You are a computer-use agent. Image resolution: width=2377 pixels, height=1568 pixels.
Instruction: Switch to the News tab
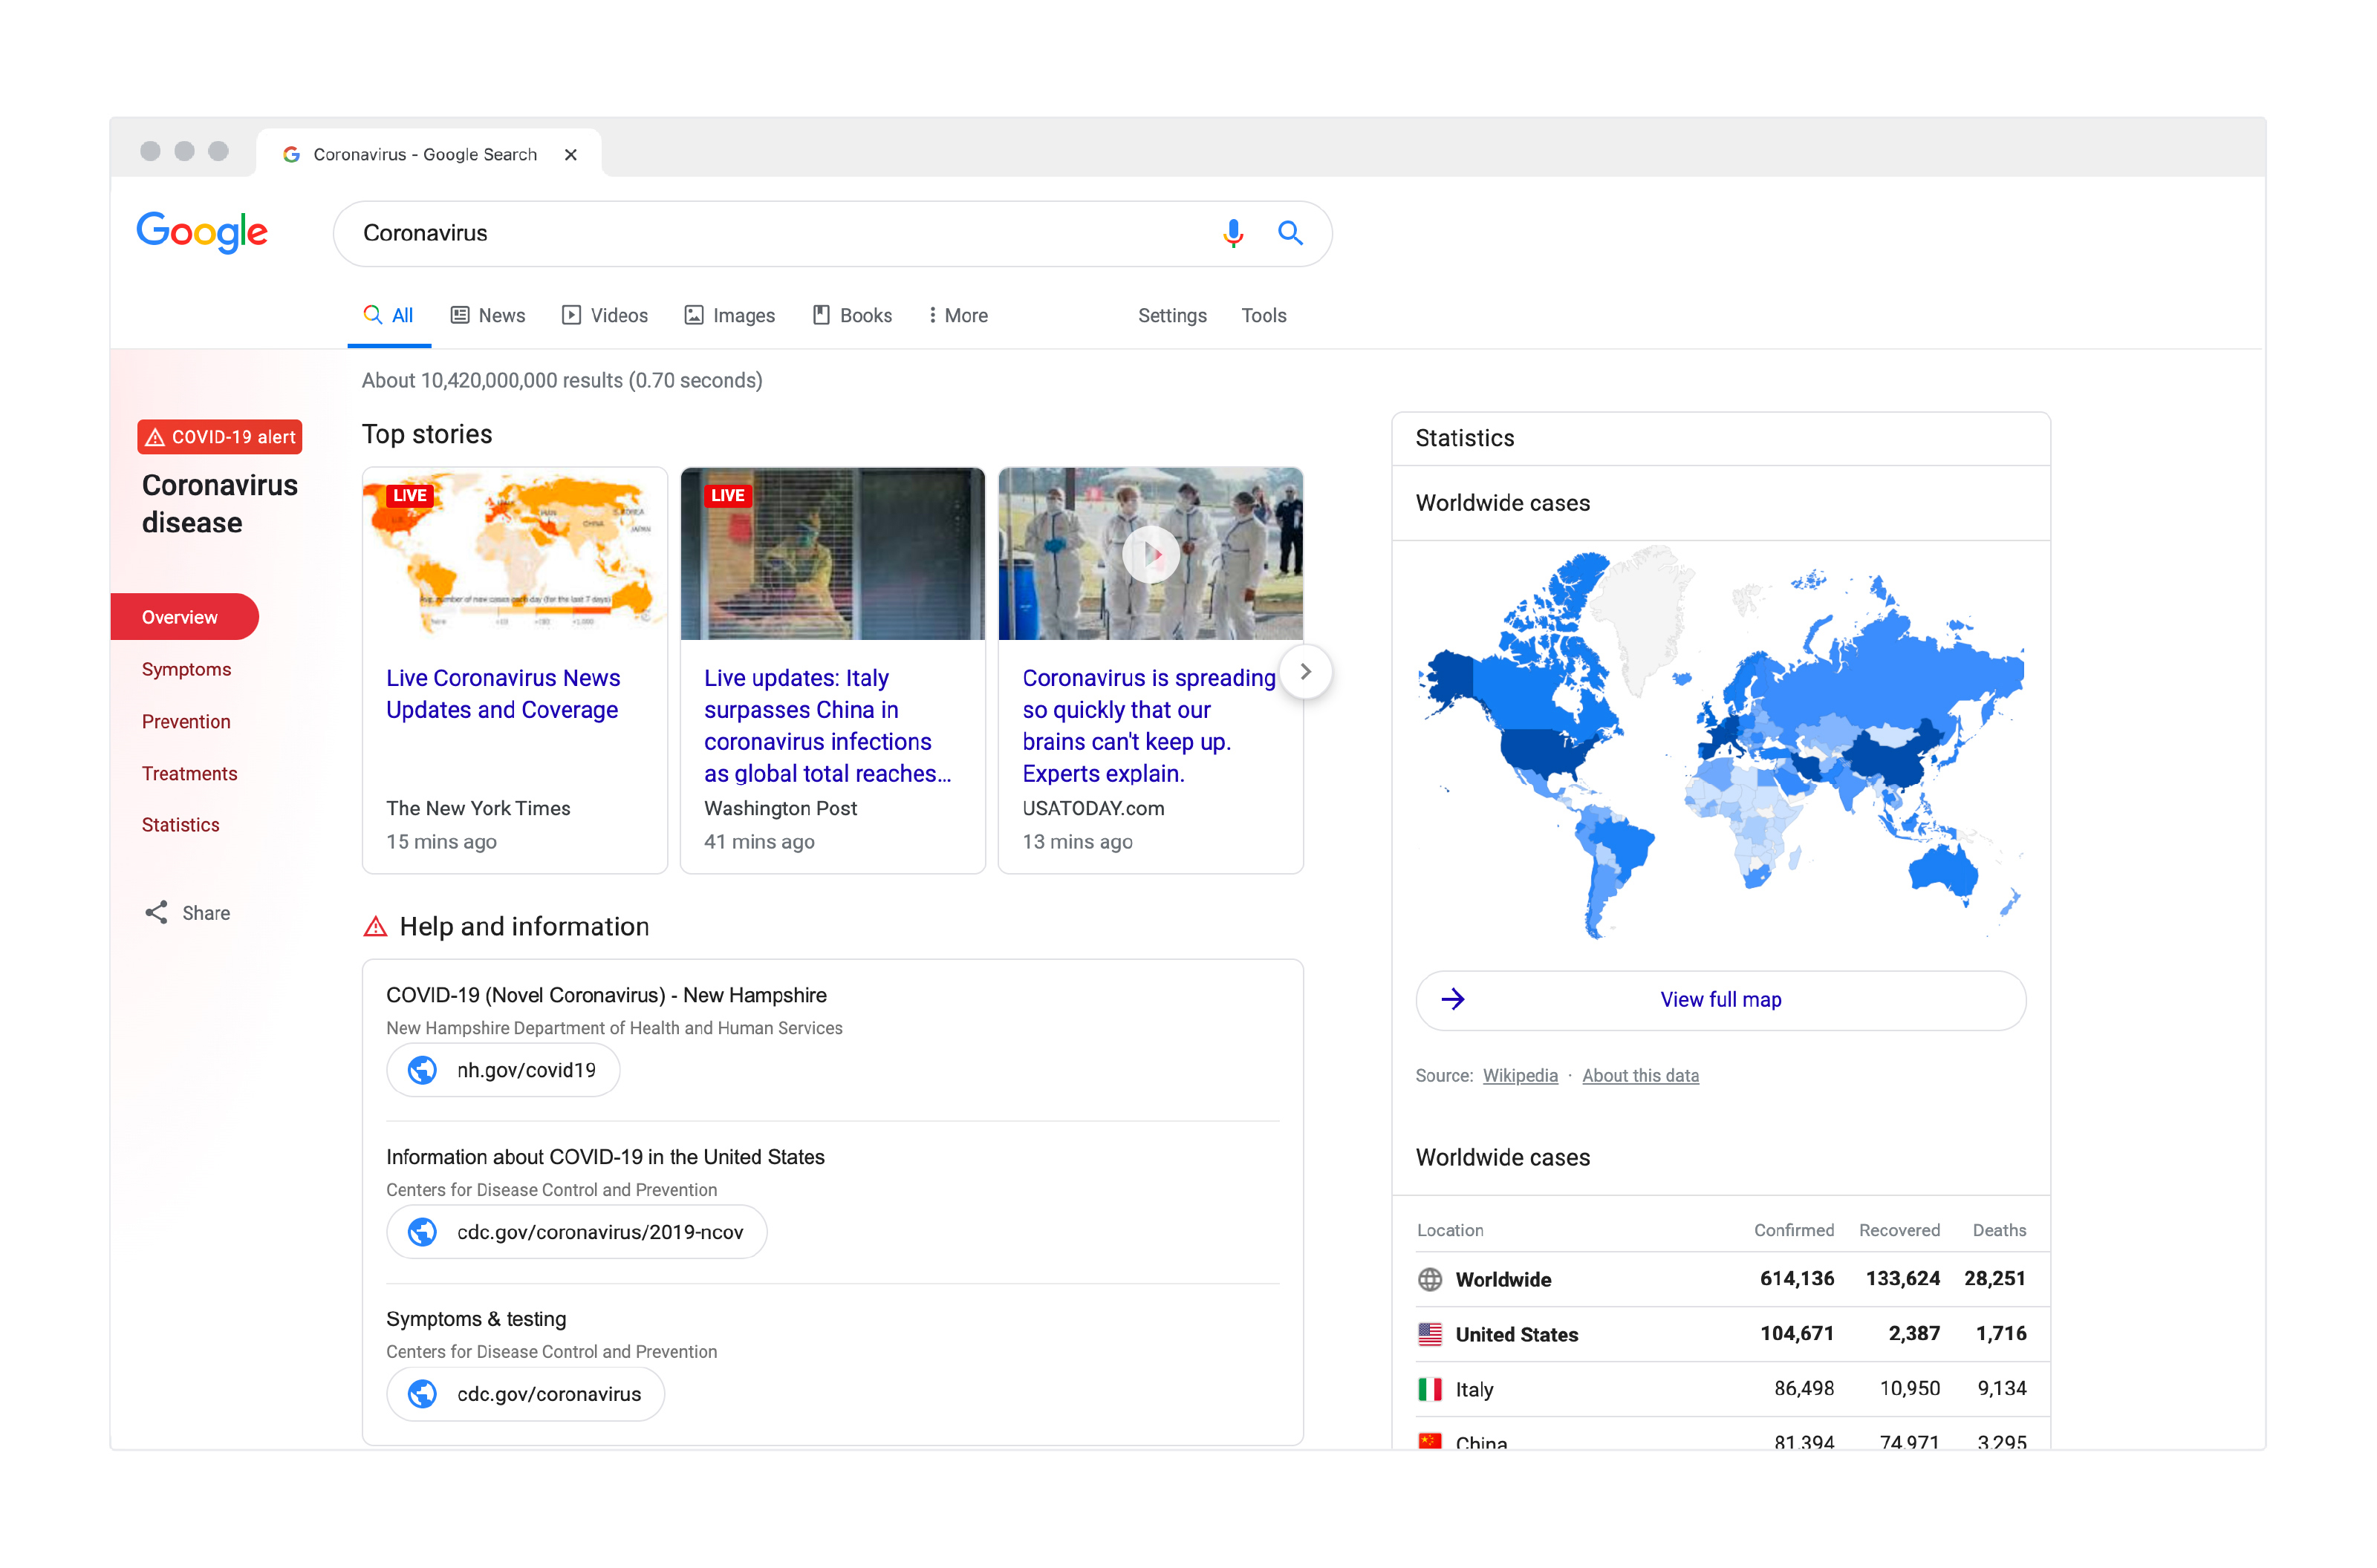point(487,315)
